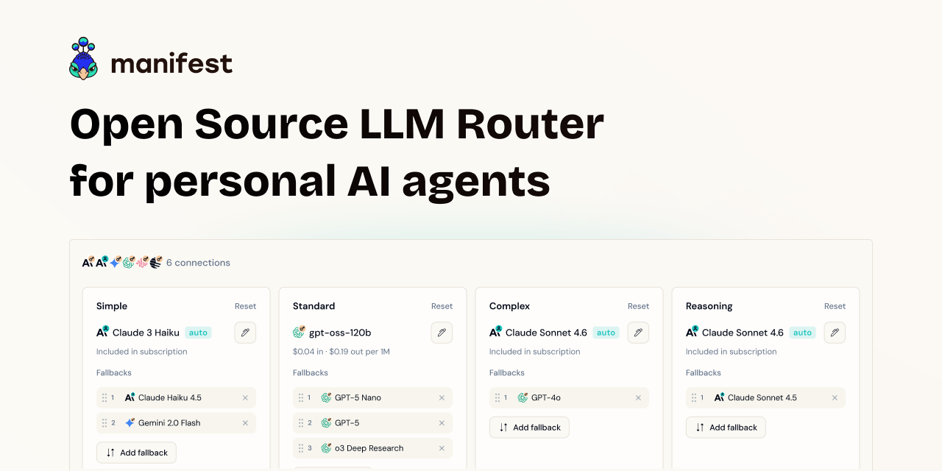The image size is (942, 471).
Task: Open pencil editor in the Reasoning card
Action: [x=835, y=333]
